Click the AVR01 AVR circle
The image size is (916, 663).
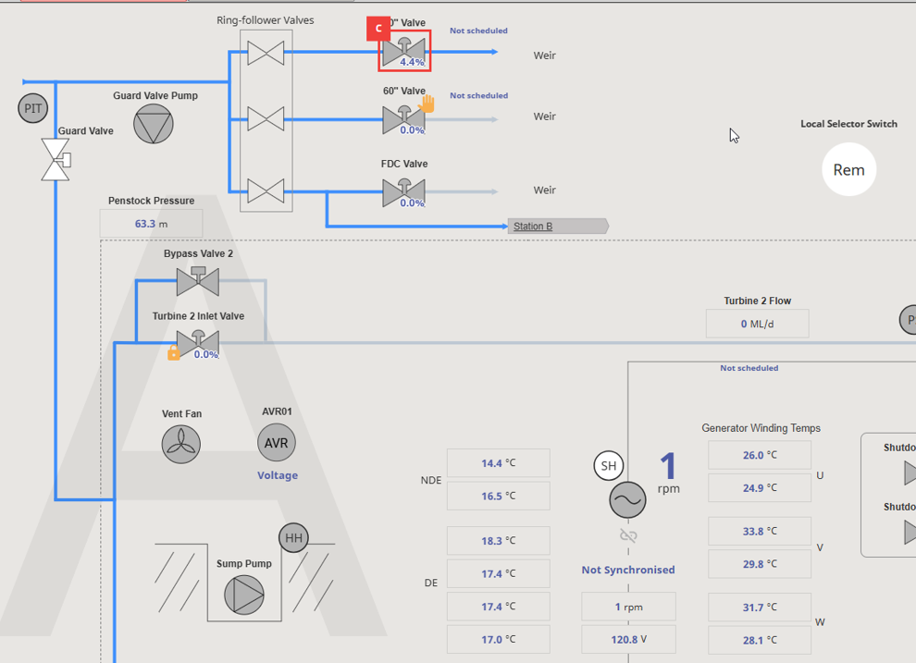click(x=277, y=443)
